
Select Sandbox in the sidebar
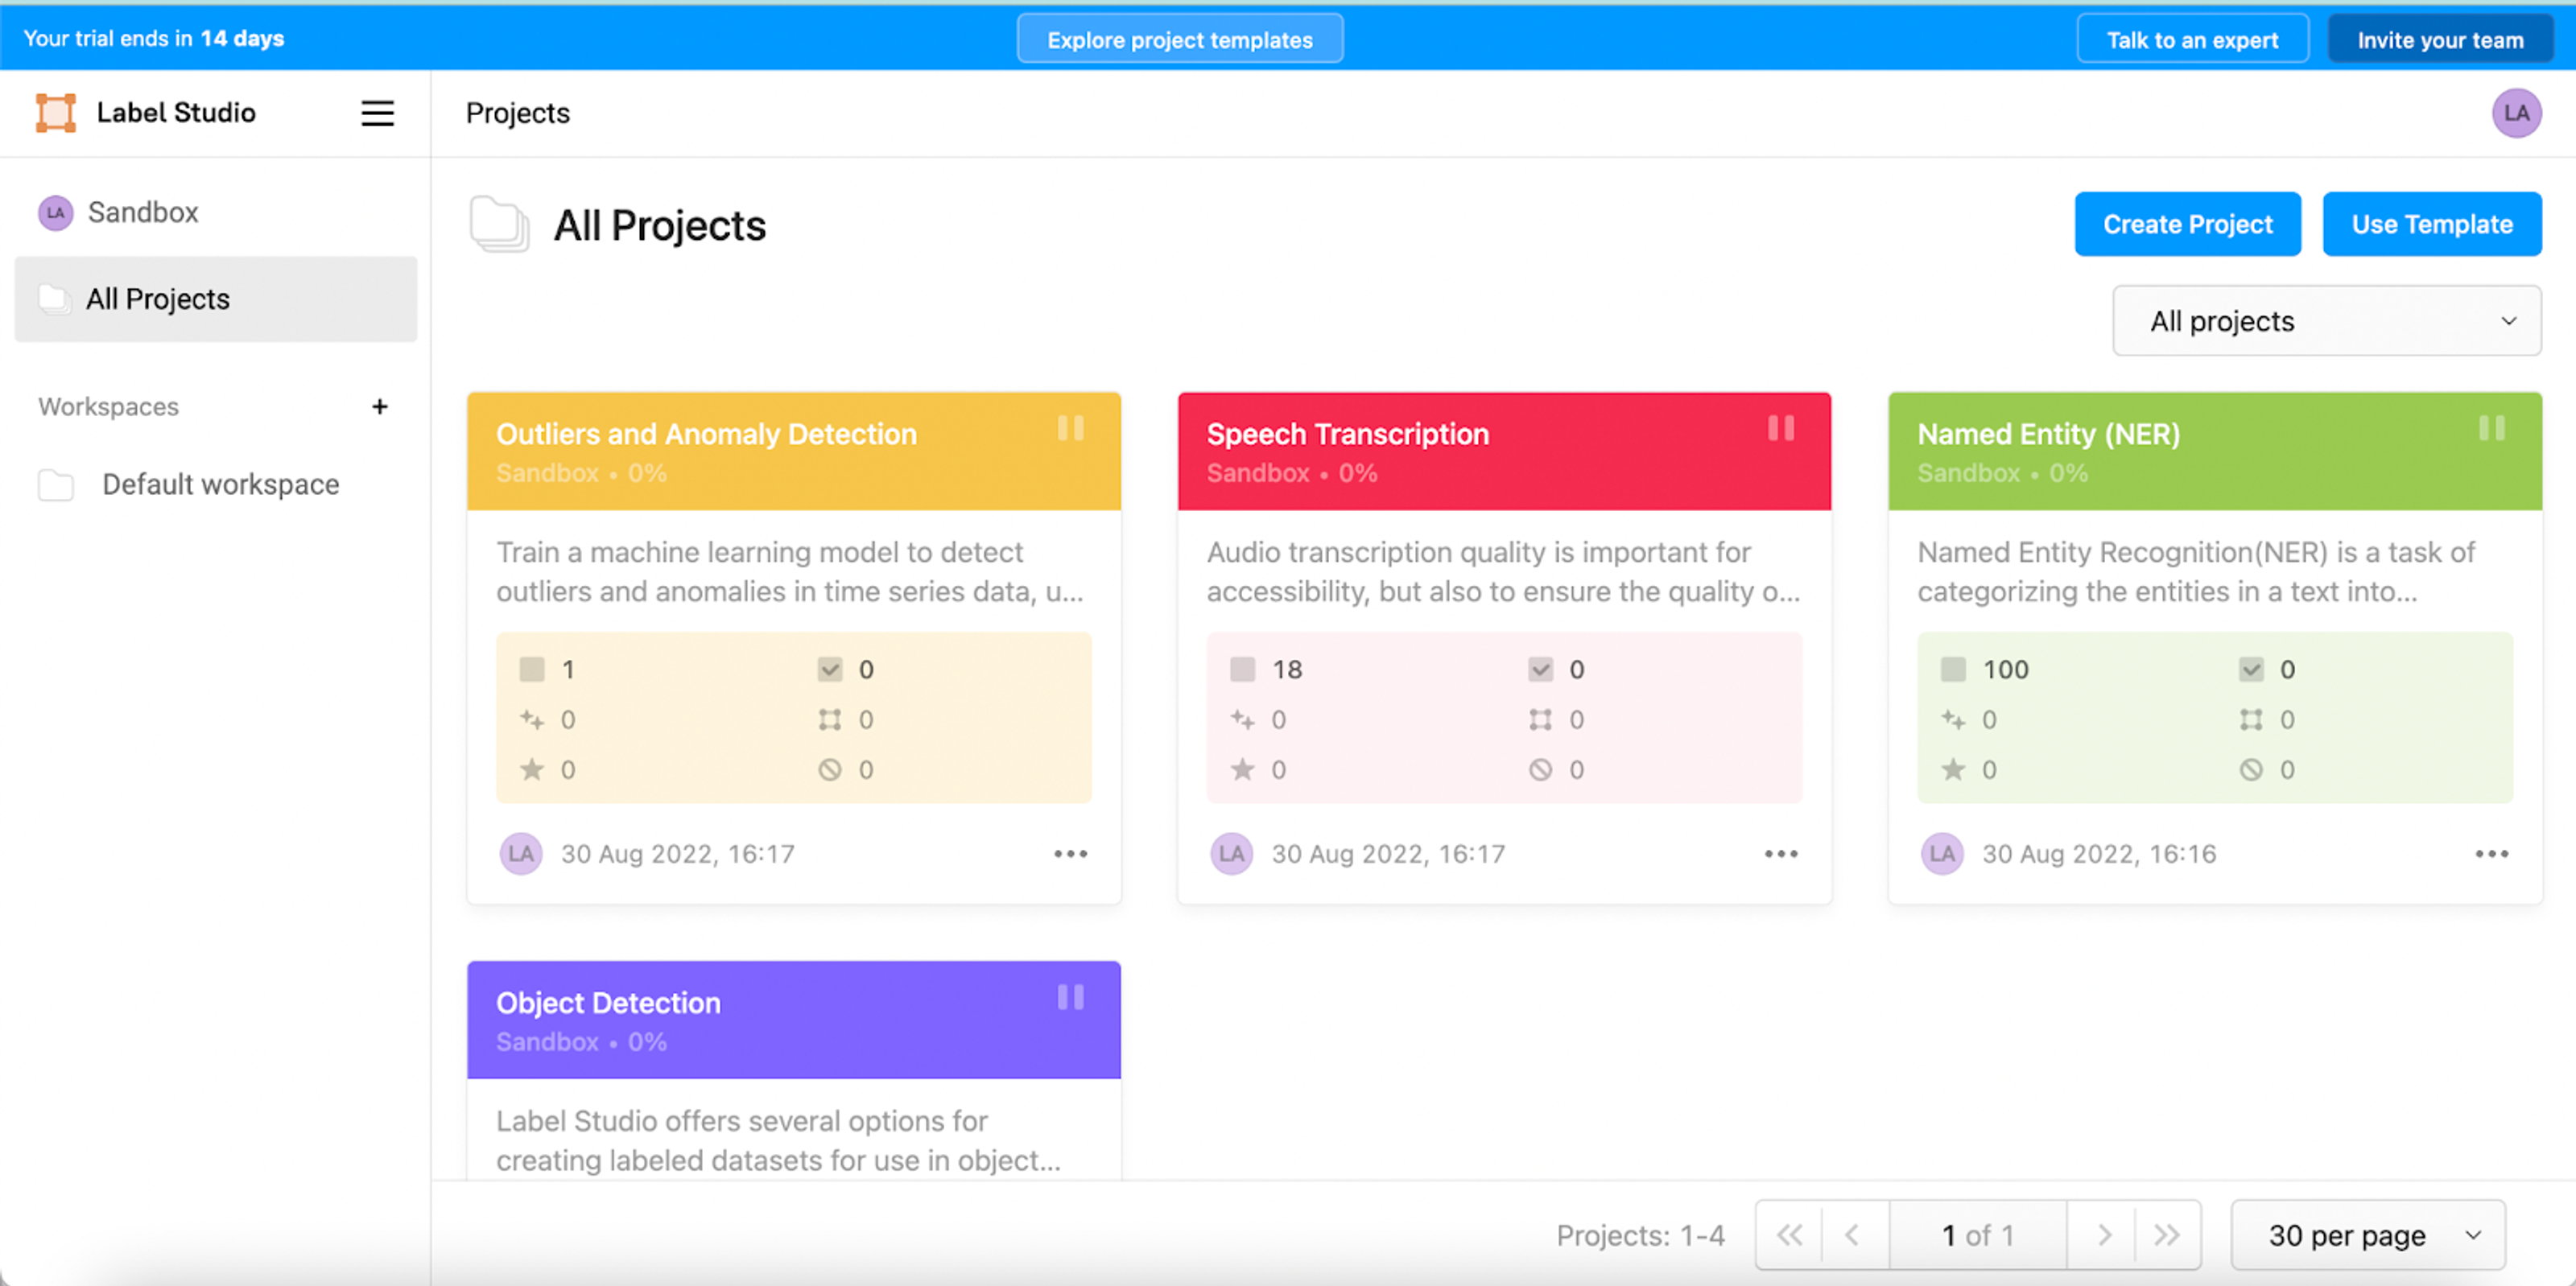pos(216,213)
